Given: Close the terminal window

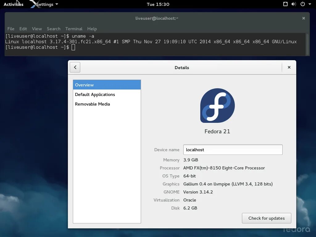Looking at the screenshot, I should click(304, 18).
